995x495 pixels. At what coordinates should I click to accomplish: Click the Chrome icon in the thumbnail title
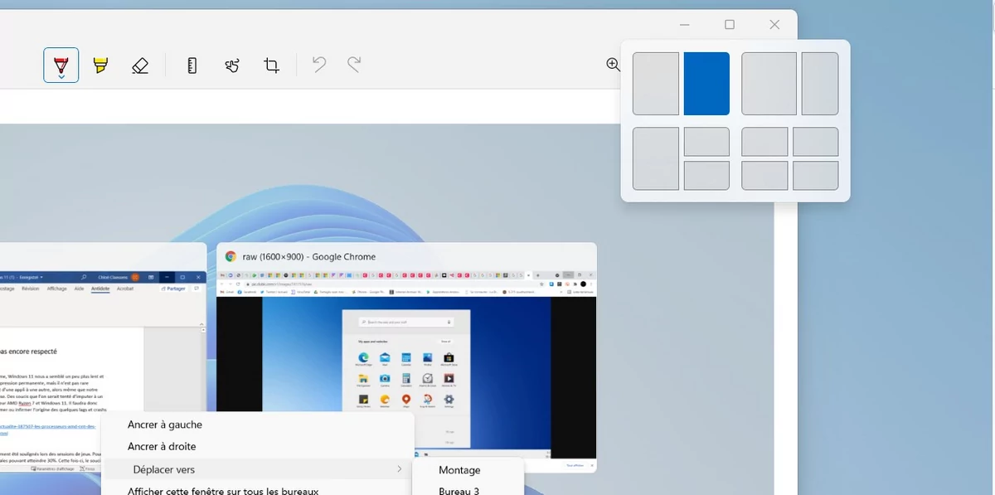[x=231, y=257]
